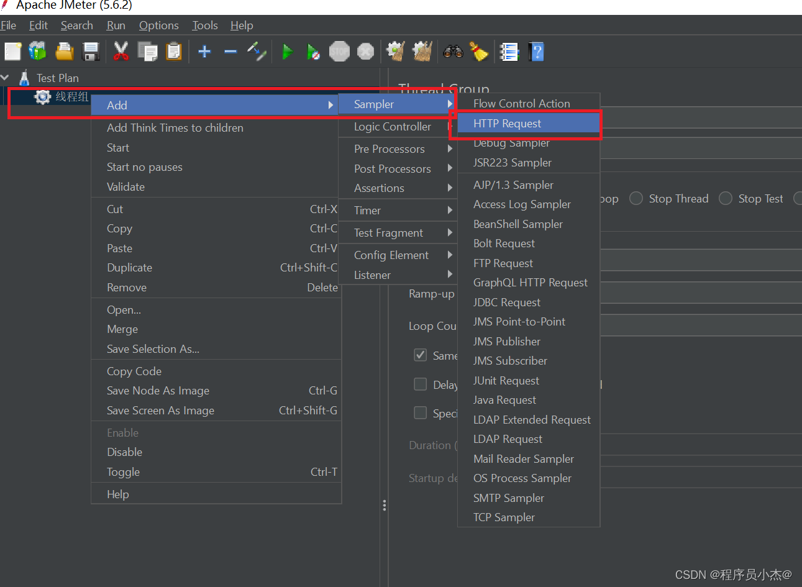The width and height of the screenshot is (802, 587).
Task: Click the Copy toolbar icon
Action: pos(147,52)
